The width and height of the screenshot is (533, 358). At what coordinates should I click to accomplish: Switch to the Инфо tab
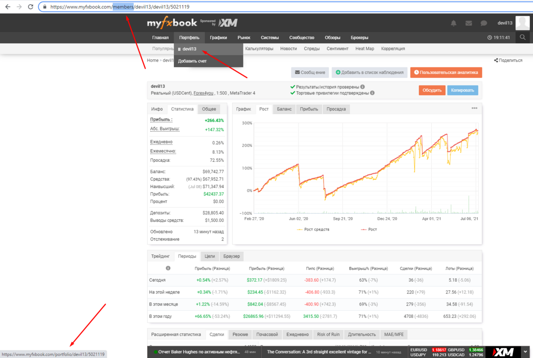(157, 109)
